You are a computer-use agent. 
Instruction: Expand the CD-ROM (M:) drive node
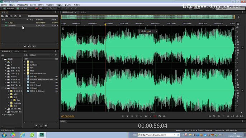coord(5,109)
